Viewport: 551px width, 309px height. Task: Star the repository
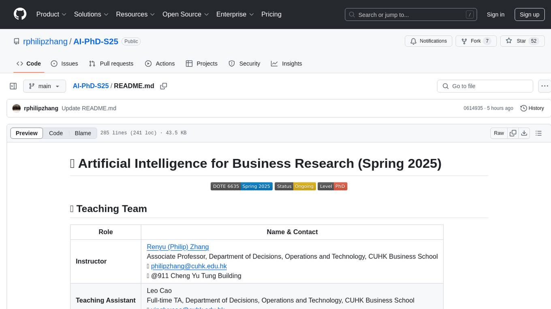[x=522, y=41]
